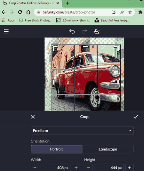View site info via lock icon

pos(38,12)
